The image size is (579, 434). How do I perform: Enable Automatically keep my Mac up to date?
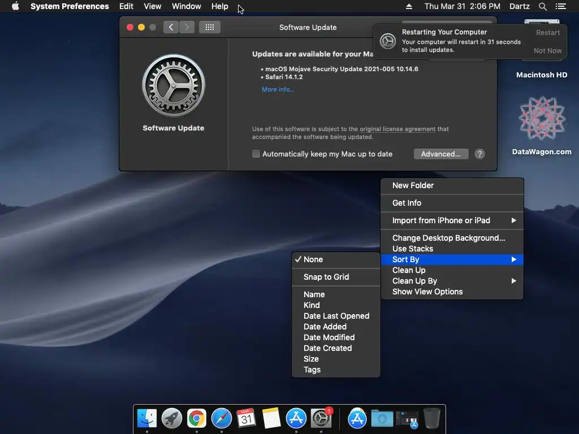pyautogui.click(x=256, y=154)
